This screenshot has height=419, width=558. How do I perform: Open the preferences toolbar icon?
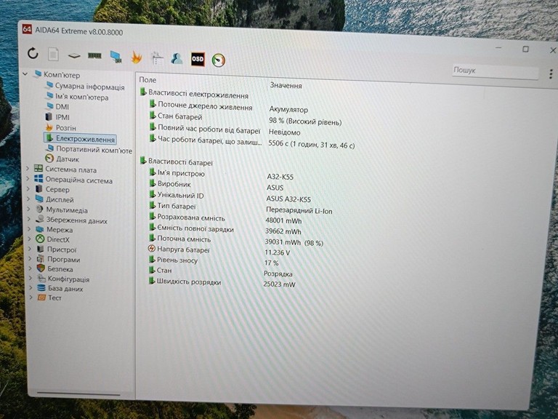[157, 58]
